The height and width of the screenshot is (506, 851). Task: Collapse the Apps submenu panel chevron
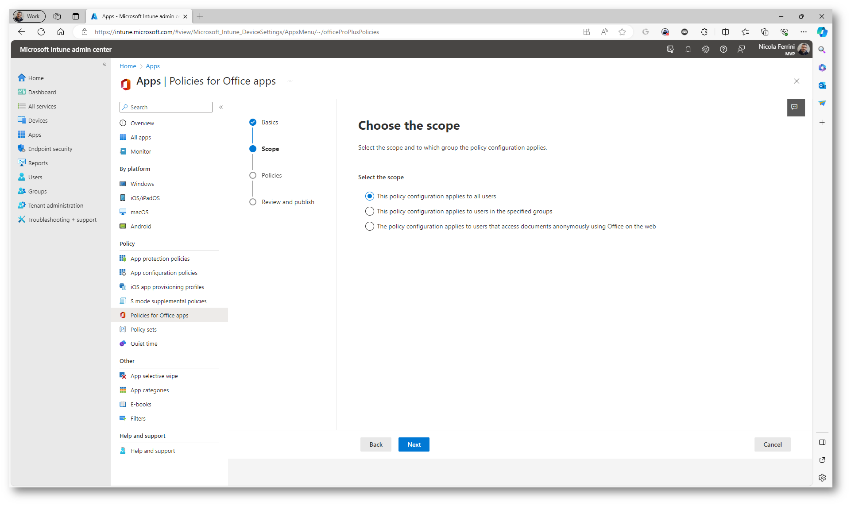pyautogui.click(x=221, y=107)
